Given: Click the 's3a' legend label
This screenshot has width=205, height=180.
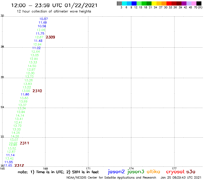Looking at the screenshot, I should [x=191, y=172].
